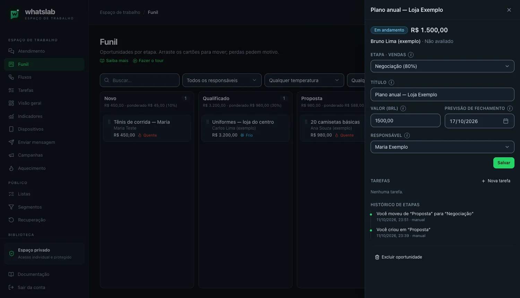Go to Tarefas in the sidebar
Screen dimensions: 520x298
44,90
